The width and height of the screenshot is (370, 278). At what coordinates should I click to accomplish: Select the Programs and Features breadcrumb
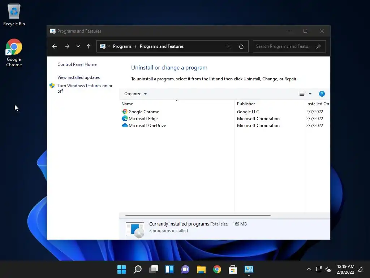(x=162, y=46)
